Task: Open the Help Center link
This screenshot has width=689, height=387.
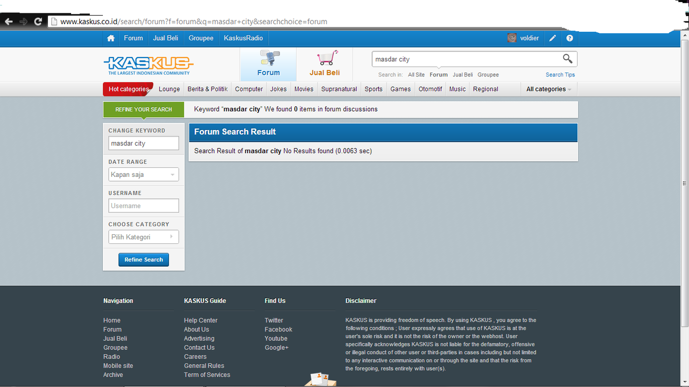Action: (x=201, y=320)
